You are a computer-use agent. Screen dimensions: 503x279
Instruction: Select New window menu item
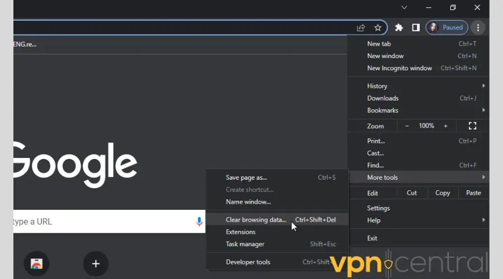(418, 56)
